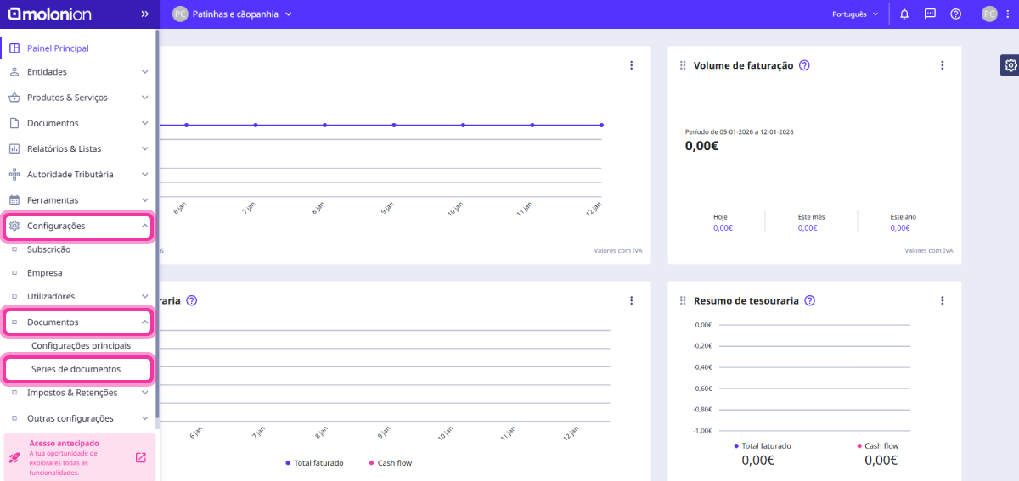The image size is (1019, 481).
Task: Click the help question mark in top bar
Action: pos(955,14)
